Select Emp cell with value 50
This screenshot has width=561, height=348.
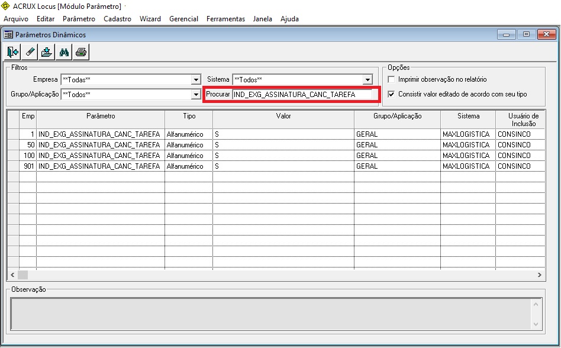[28, 145]
